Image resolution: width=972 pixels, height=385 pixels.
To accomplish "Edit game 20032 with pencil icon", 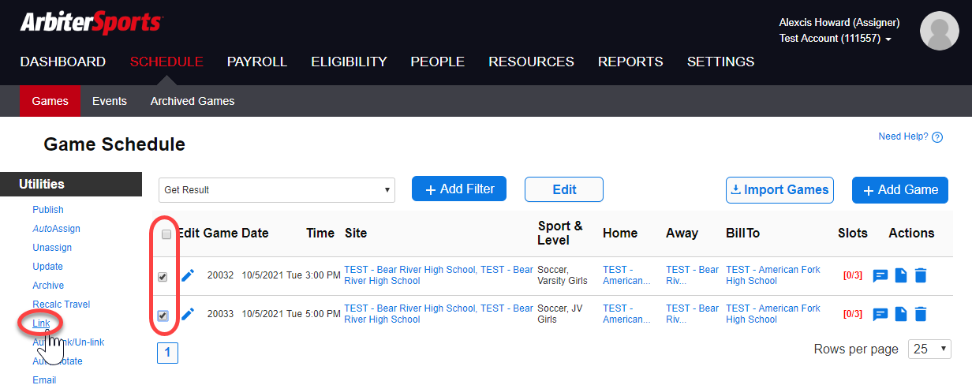I will [187, 275].
